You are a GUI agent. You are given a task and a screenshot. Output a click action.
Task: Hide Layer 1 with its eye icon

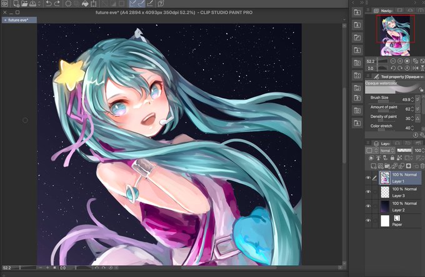point(368,178)
